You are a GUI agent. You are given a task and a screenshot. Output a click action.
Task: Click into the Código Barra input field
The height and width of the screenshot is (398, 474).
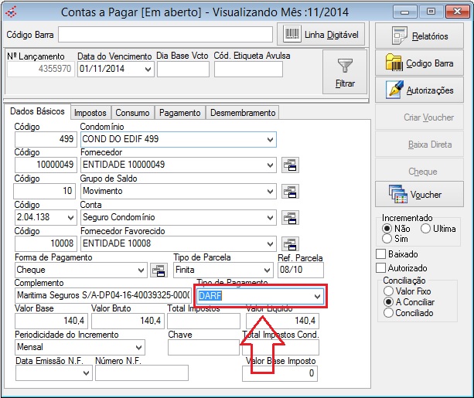[165, 35]
